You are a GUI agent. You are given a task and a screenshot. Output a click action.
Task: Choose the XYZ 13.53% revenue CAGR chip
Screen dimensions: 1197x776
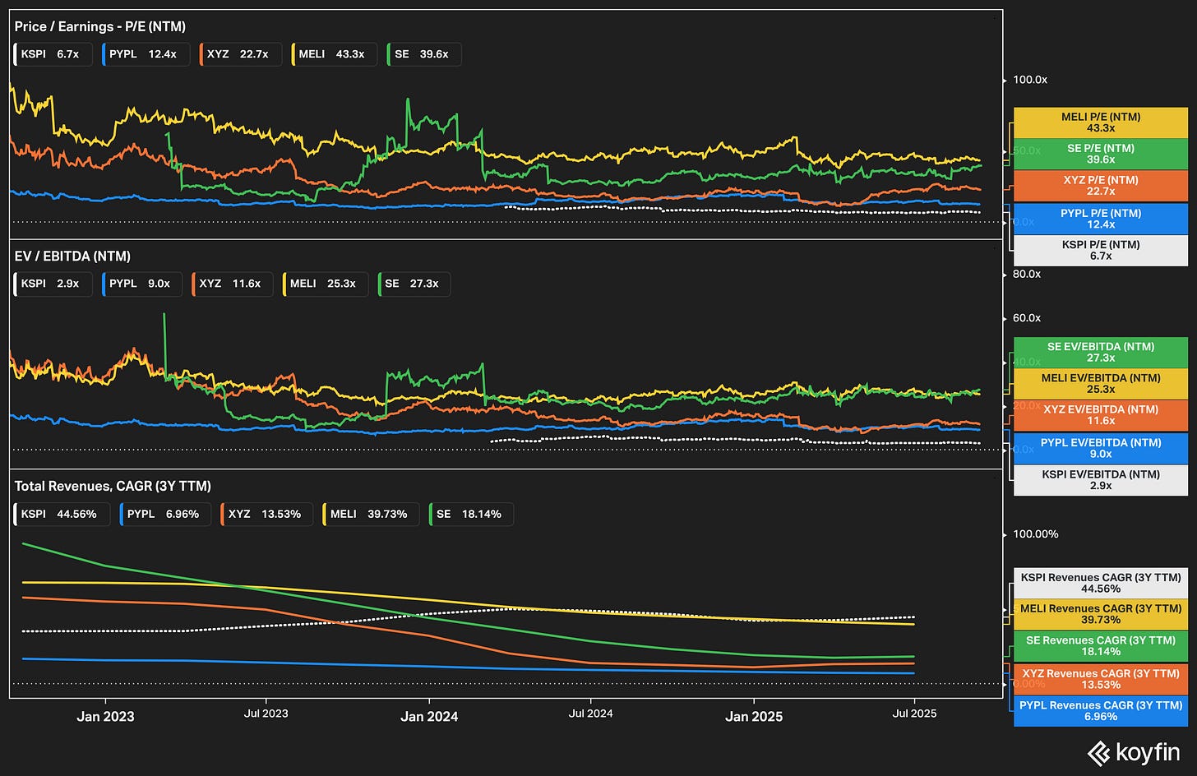266,514
